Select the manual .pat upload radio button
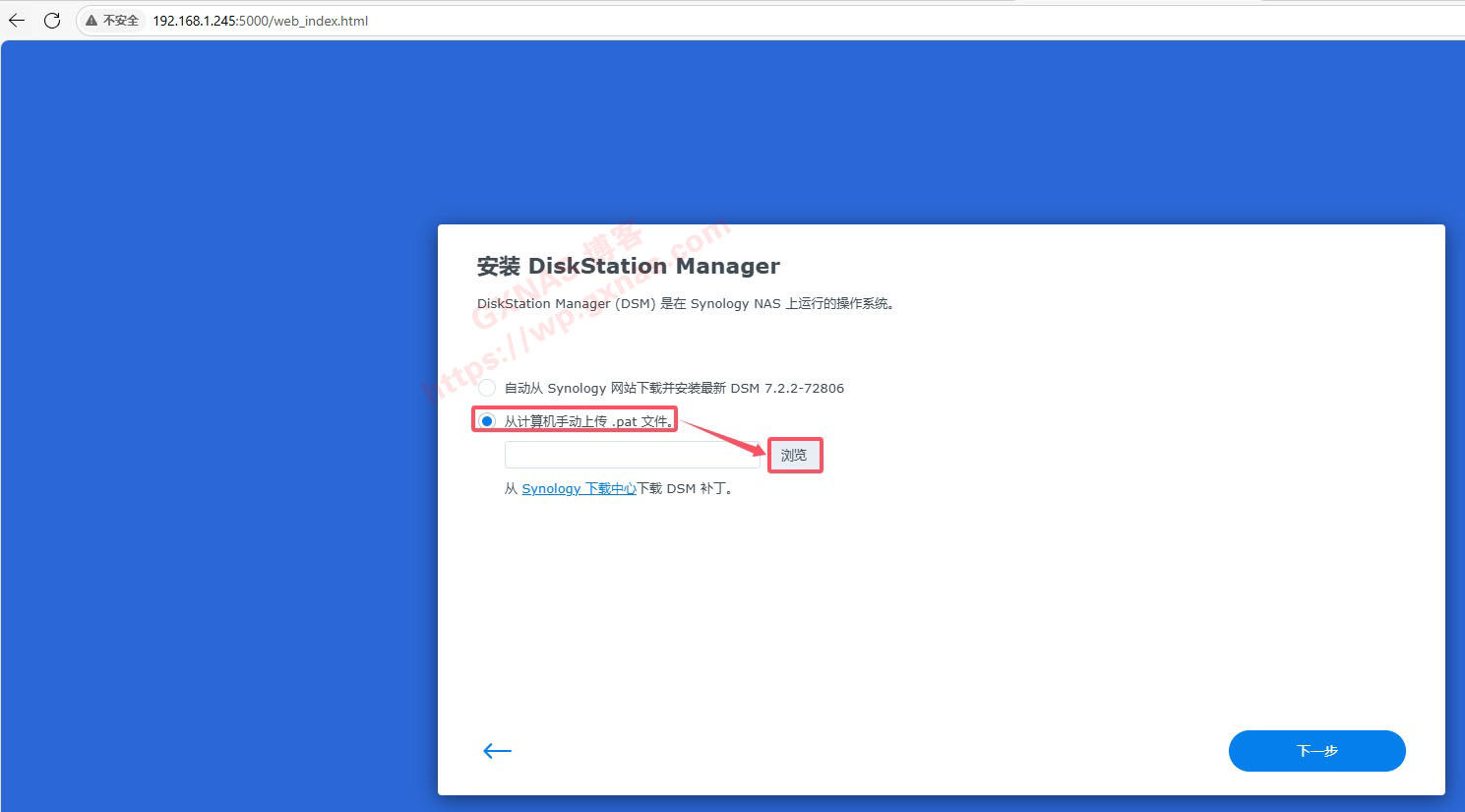Viewport: 1465px width, 812px height. click(487, 421)
